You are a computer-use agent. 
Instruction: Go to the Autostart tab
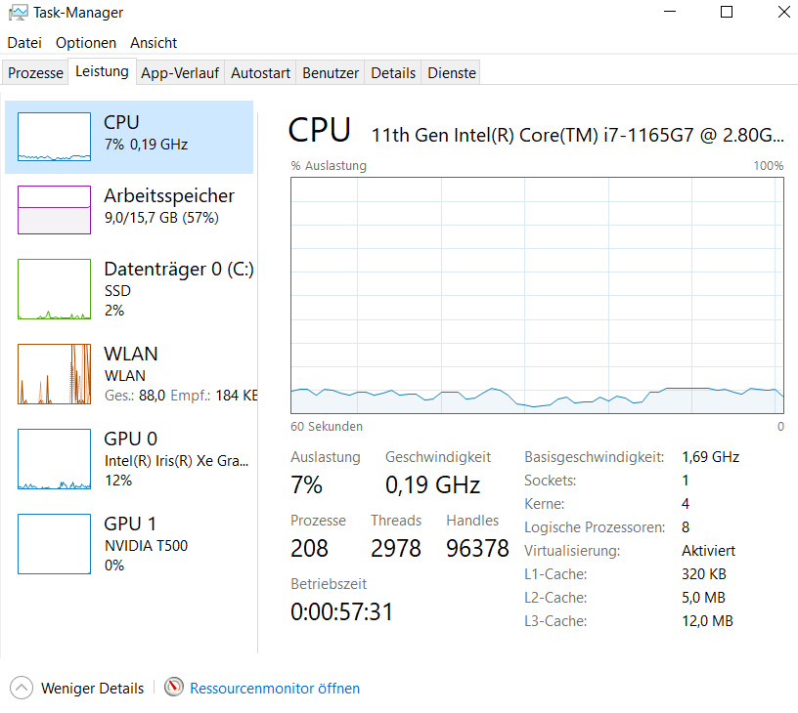tap(260, 73)
